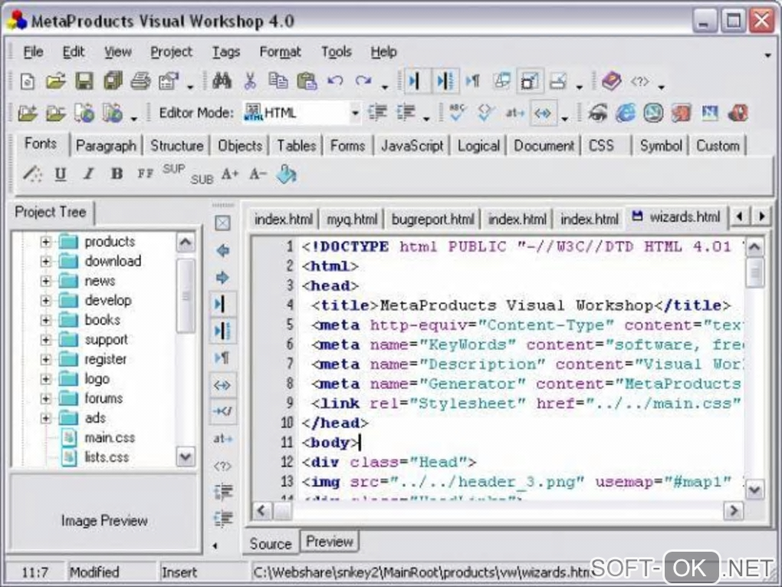Open the Help book icon

tap(611, 81)
